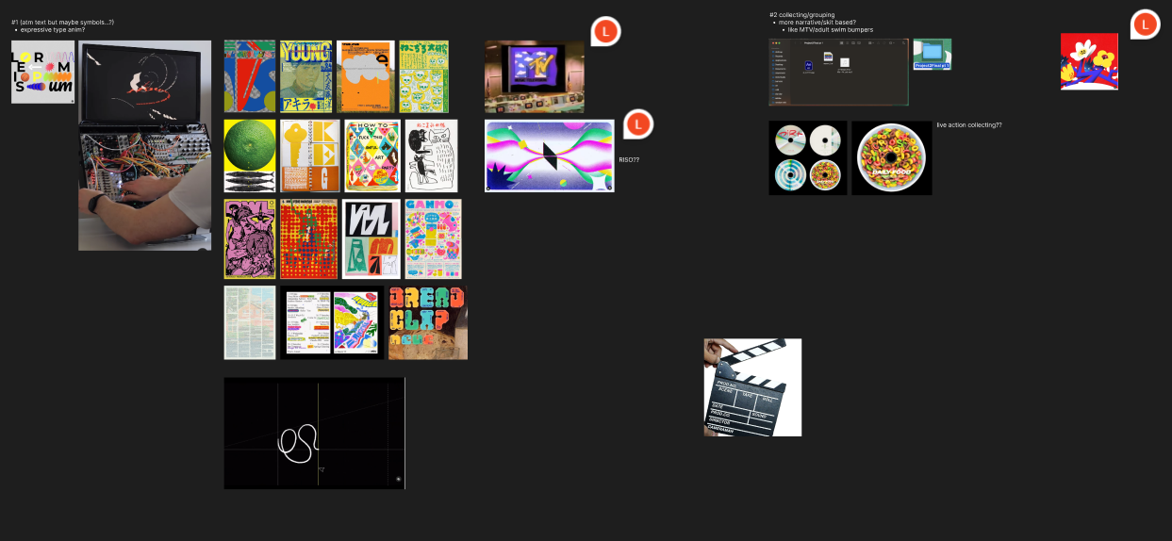1172x541 pixels.
Task: Select the Daily Food cereal bowl image
Action: pyautogui.click(x=892, y=157)
